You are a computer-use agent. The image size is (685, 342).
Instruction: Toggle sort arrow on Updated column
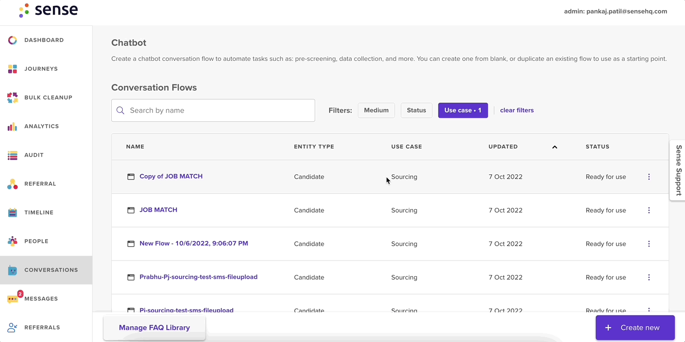pos(555,147)
